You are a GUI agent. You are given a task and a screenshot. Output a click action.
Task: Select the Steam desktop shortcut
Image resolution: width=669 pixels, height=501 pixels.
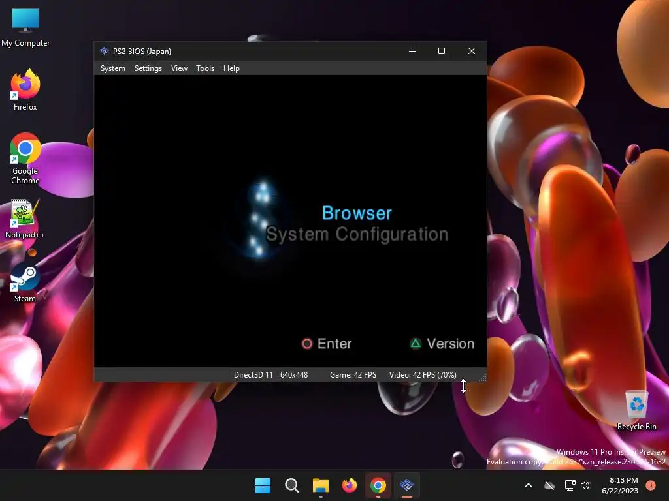pos(25,283)
